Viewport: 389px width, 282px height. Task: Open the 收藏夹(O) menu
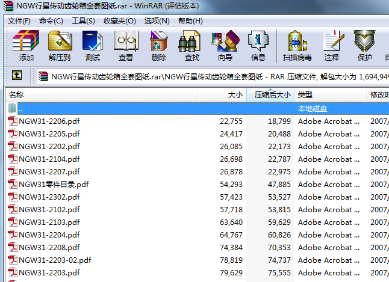[x=119, y=20]
